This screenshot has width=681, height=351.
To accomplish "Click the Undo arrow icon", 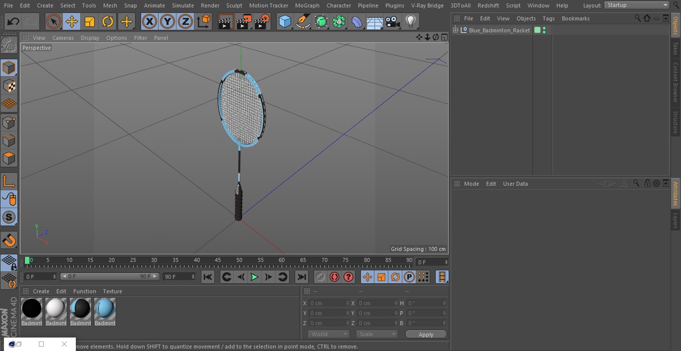I will click(13, 21).
